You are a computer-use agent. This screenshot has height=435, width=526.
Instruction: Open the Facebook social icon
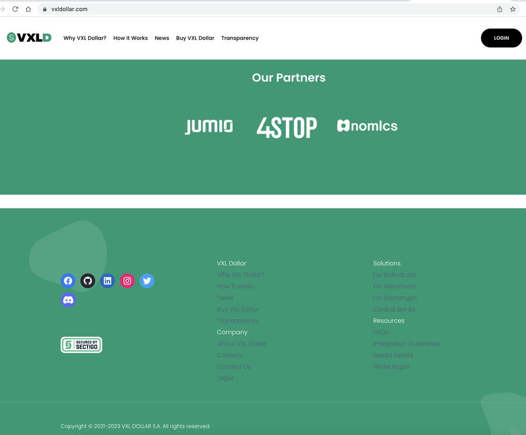[68, 281]
